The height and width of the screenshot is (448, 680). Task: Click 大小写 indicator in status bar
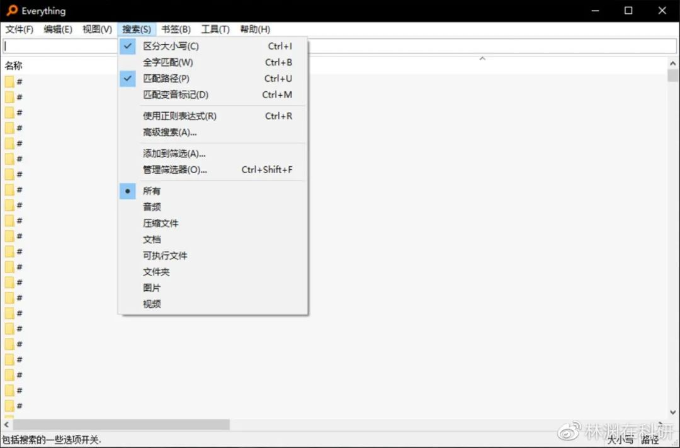pyautogui.click(x=620, y=440)
